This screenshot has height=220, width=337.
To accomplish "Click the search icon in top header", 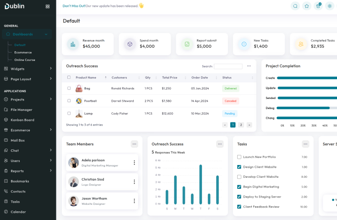I will coord(295,6).
